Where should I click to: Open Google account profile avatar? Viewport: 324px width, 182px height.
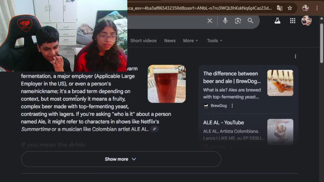(x=306, y=21)
